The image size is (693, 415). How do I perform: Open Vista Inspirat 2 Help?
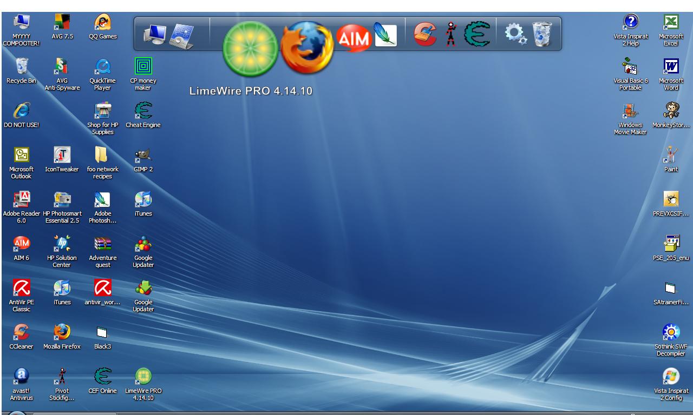pos(631,31)
